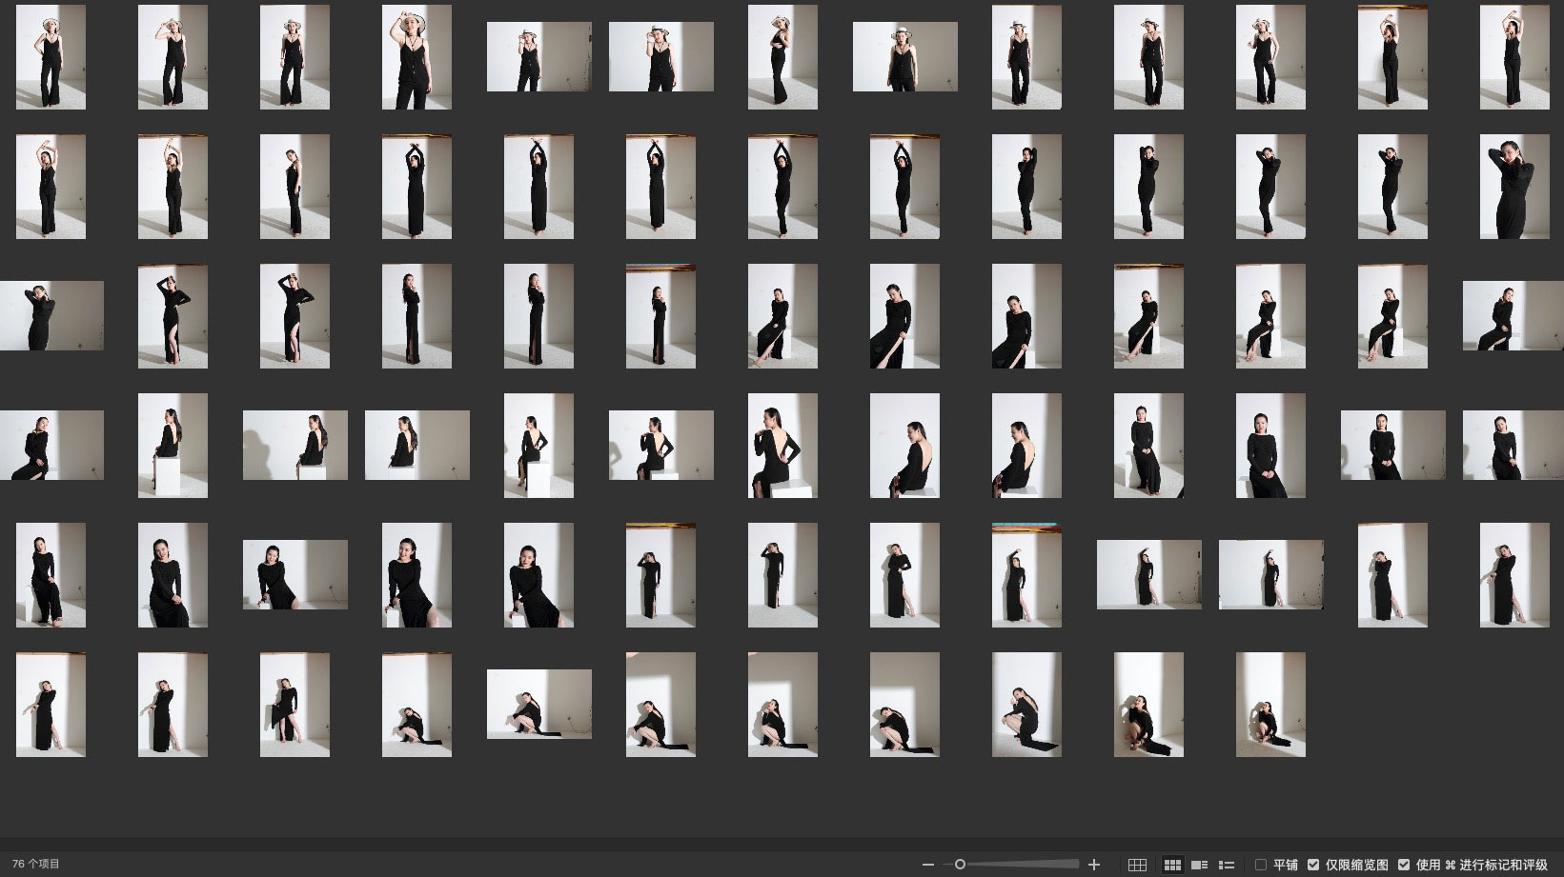Click the plus icon to enlarge thumbnails
This screenshot has height=877, width=1564.
(x=1094, y=865)
